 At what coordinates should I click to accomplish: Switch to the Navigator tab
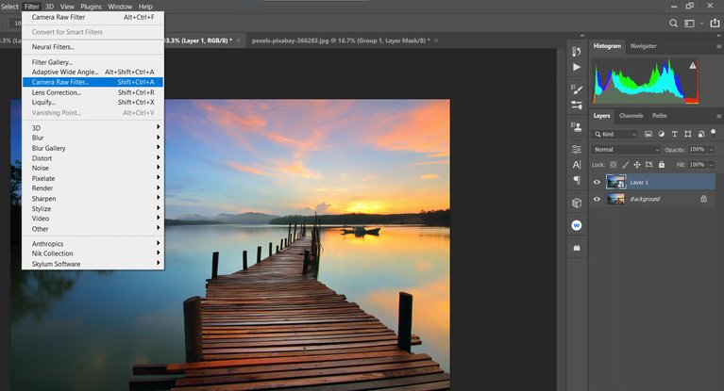[x=643, y=46]
